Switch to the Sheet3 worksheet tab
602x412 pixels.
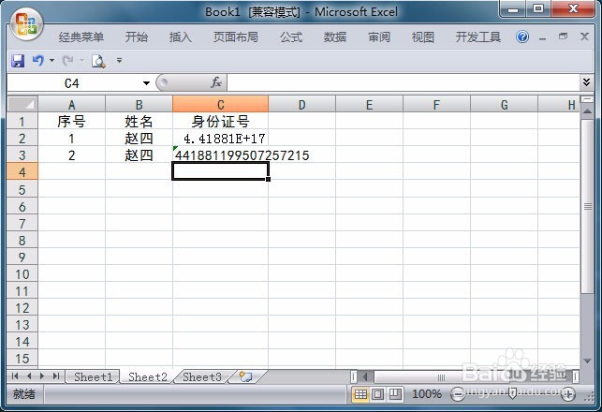[x=202, y=377]
